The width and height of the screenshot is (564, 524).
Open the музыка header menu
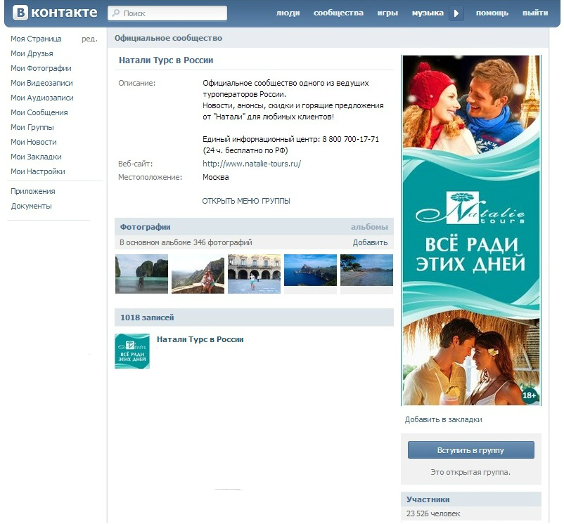pos(428,13)
